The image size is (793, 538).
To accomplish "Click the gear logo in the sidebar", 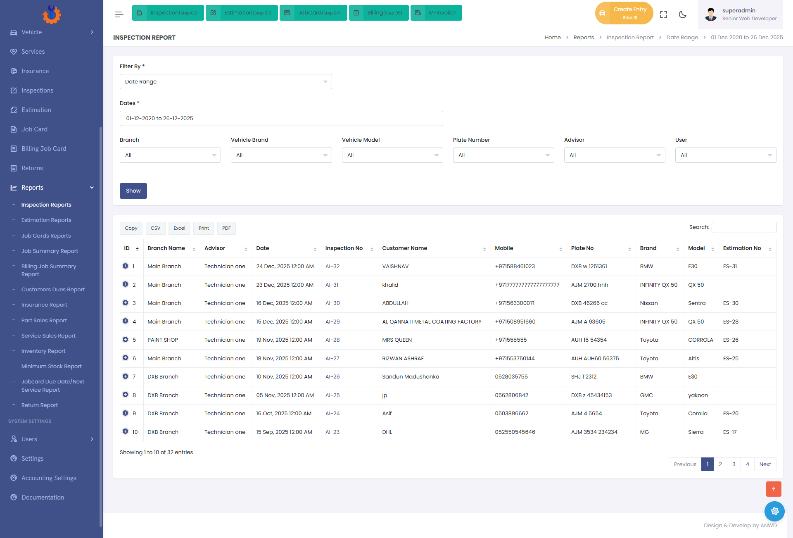I will point(52,14).
